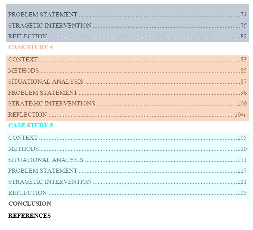Click page number 100 in contents

(x=242, y=104)
